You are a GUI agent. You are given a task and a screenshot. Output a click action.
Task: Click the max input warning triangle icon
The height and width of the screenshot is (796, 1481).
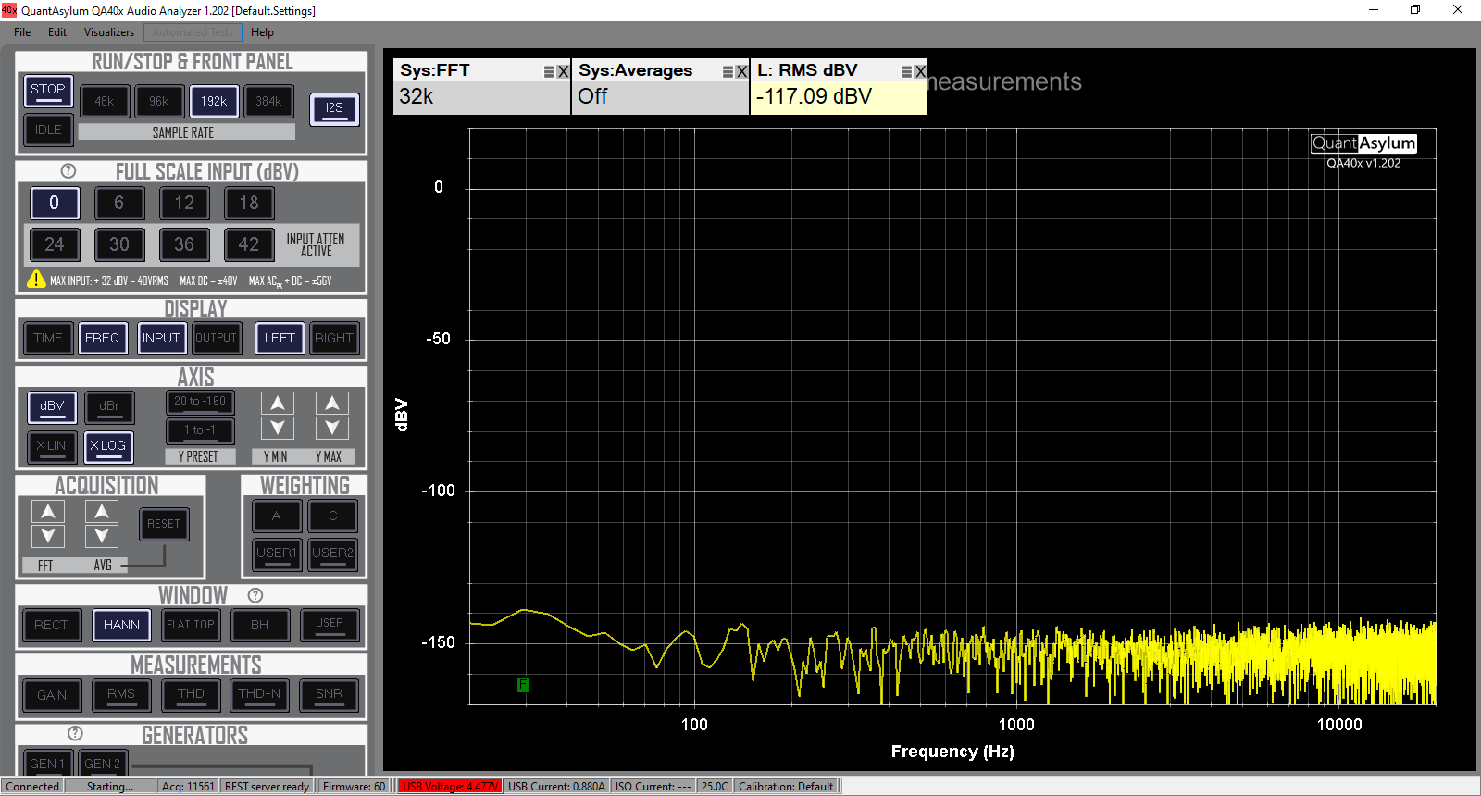tap(36, 279)
